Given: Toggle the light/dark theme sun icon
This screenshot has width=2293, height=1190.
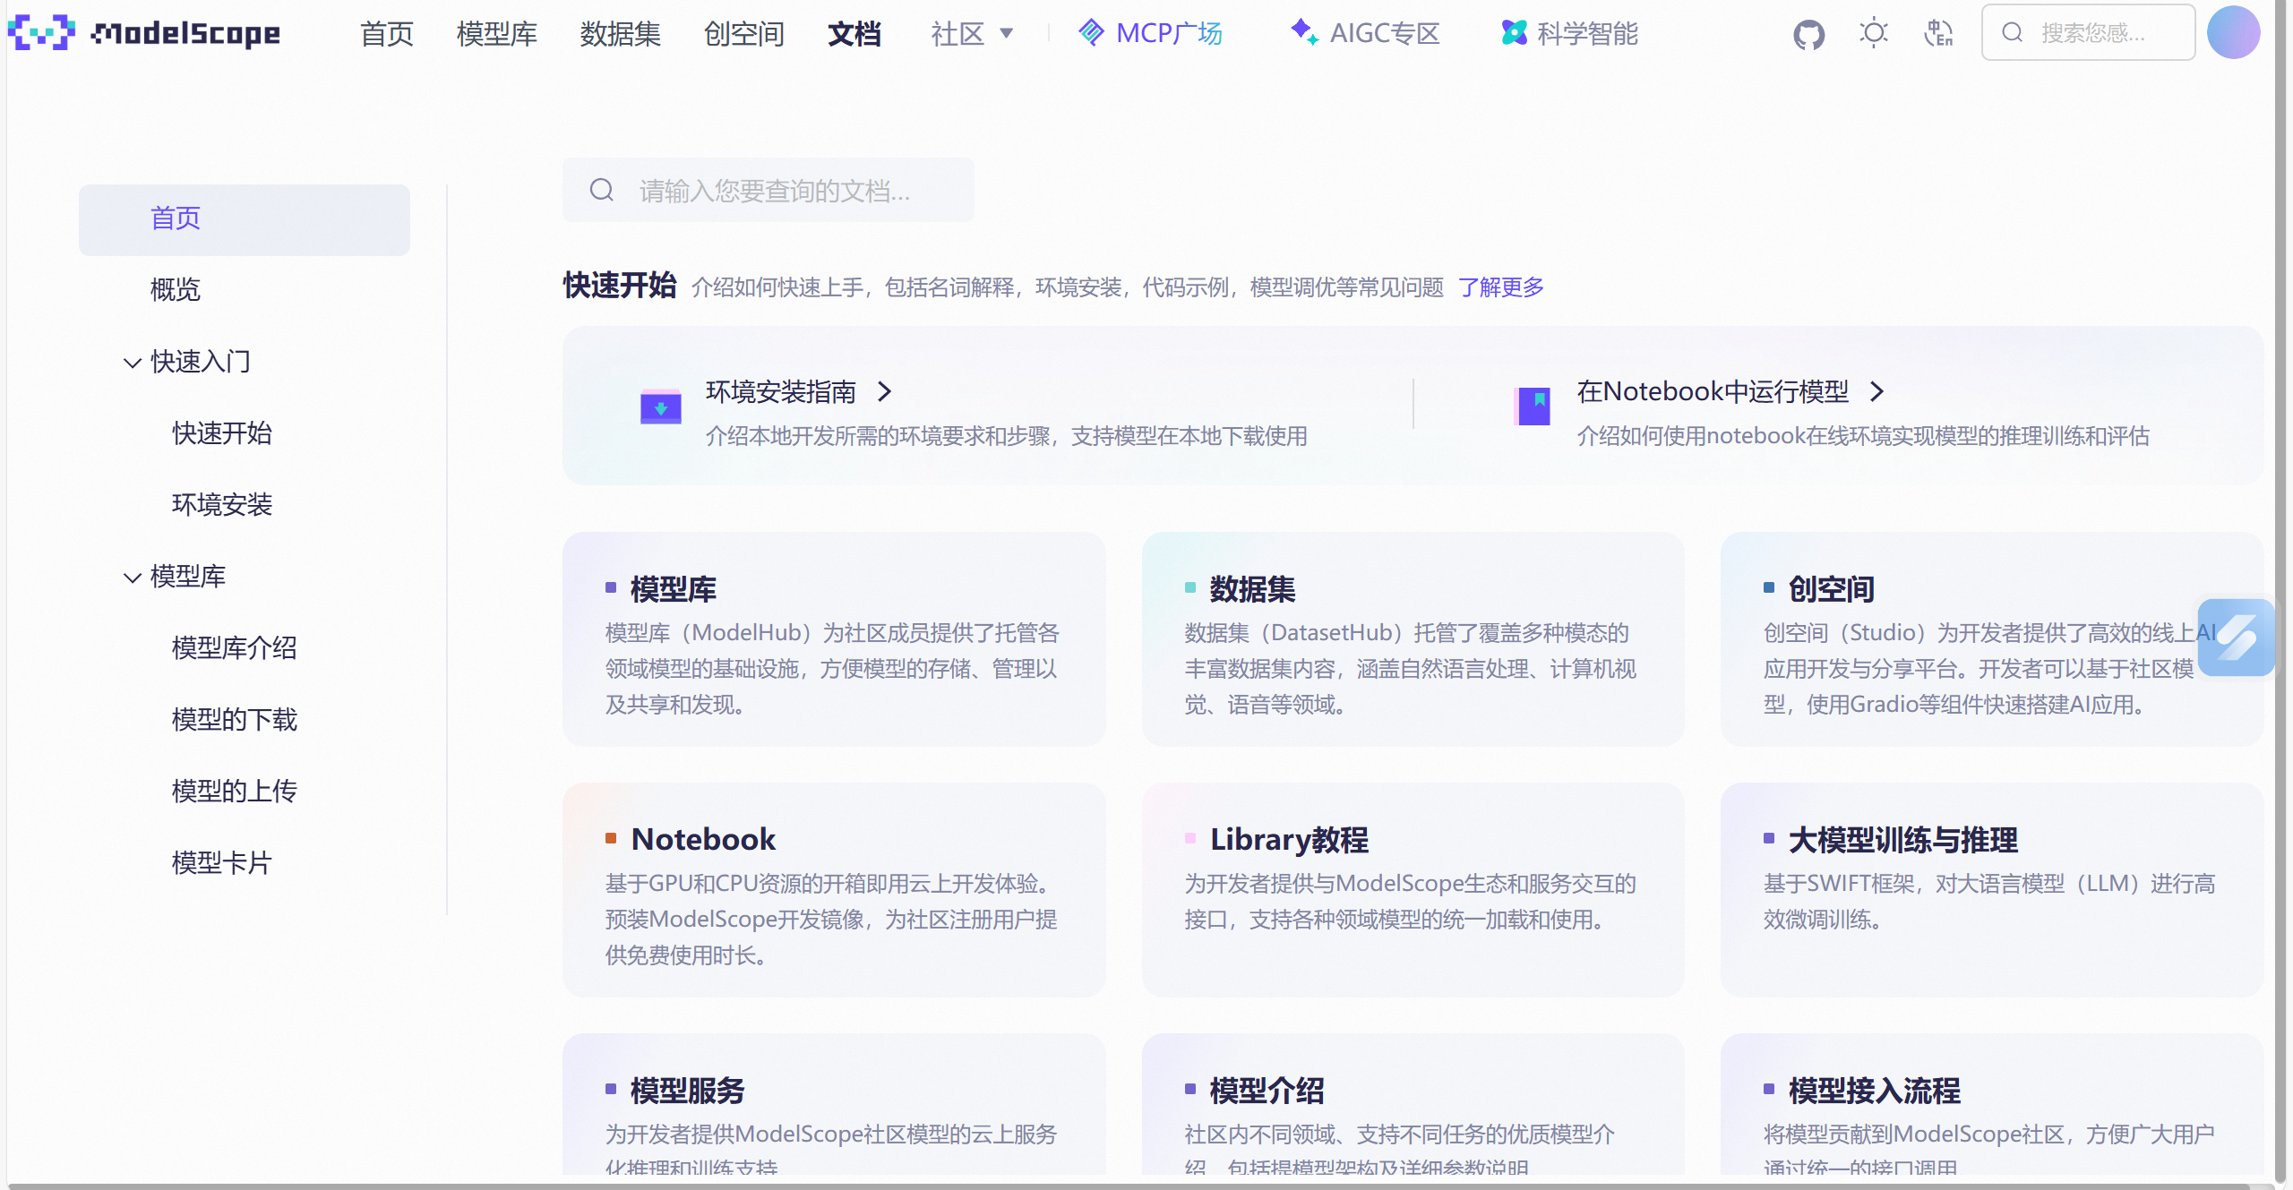Looking at the screenshot, I should pyautogui.click(x=1873, y=34).
